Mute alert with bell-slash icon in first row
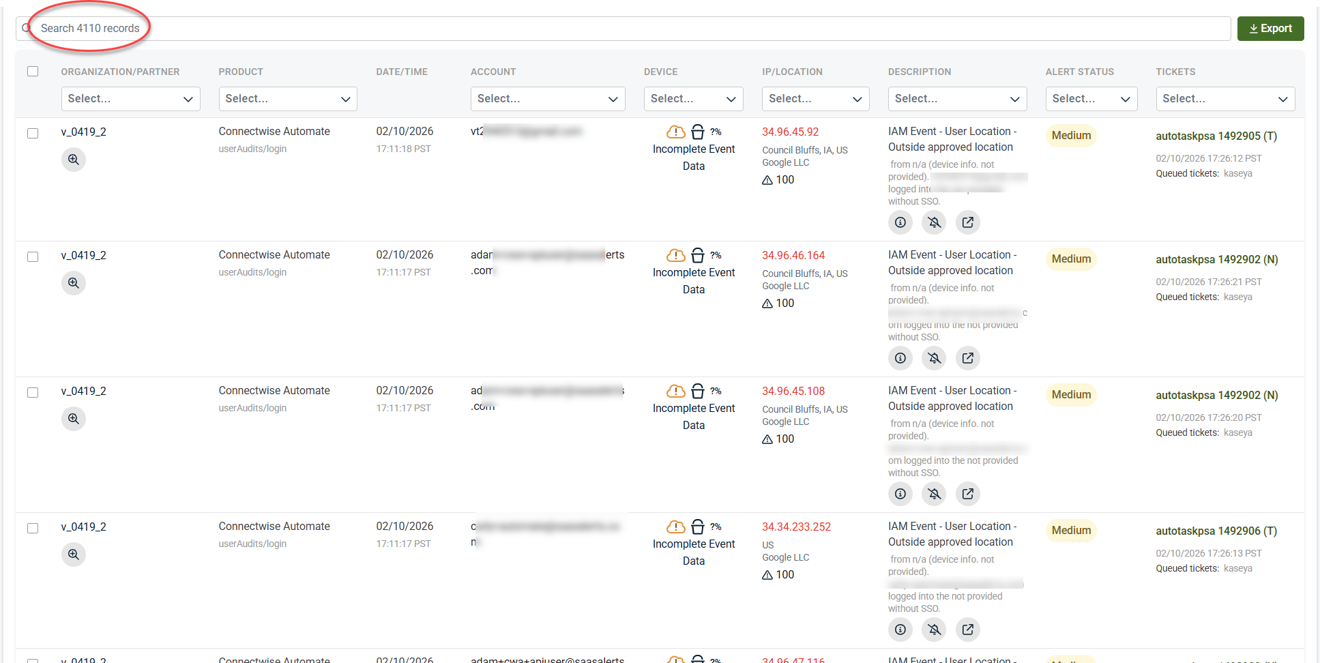Screen dimensions: 1320x663 coord(934,222)
